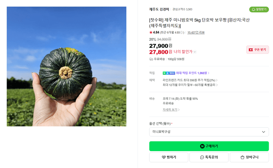The image size is (273, 168).
Task: Click the N coupon icon in 쿠폰 받기
Action: (251, 50)
